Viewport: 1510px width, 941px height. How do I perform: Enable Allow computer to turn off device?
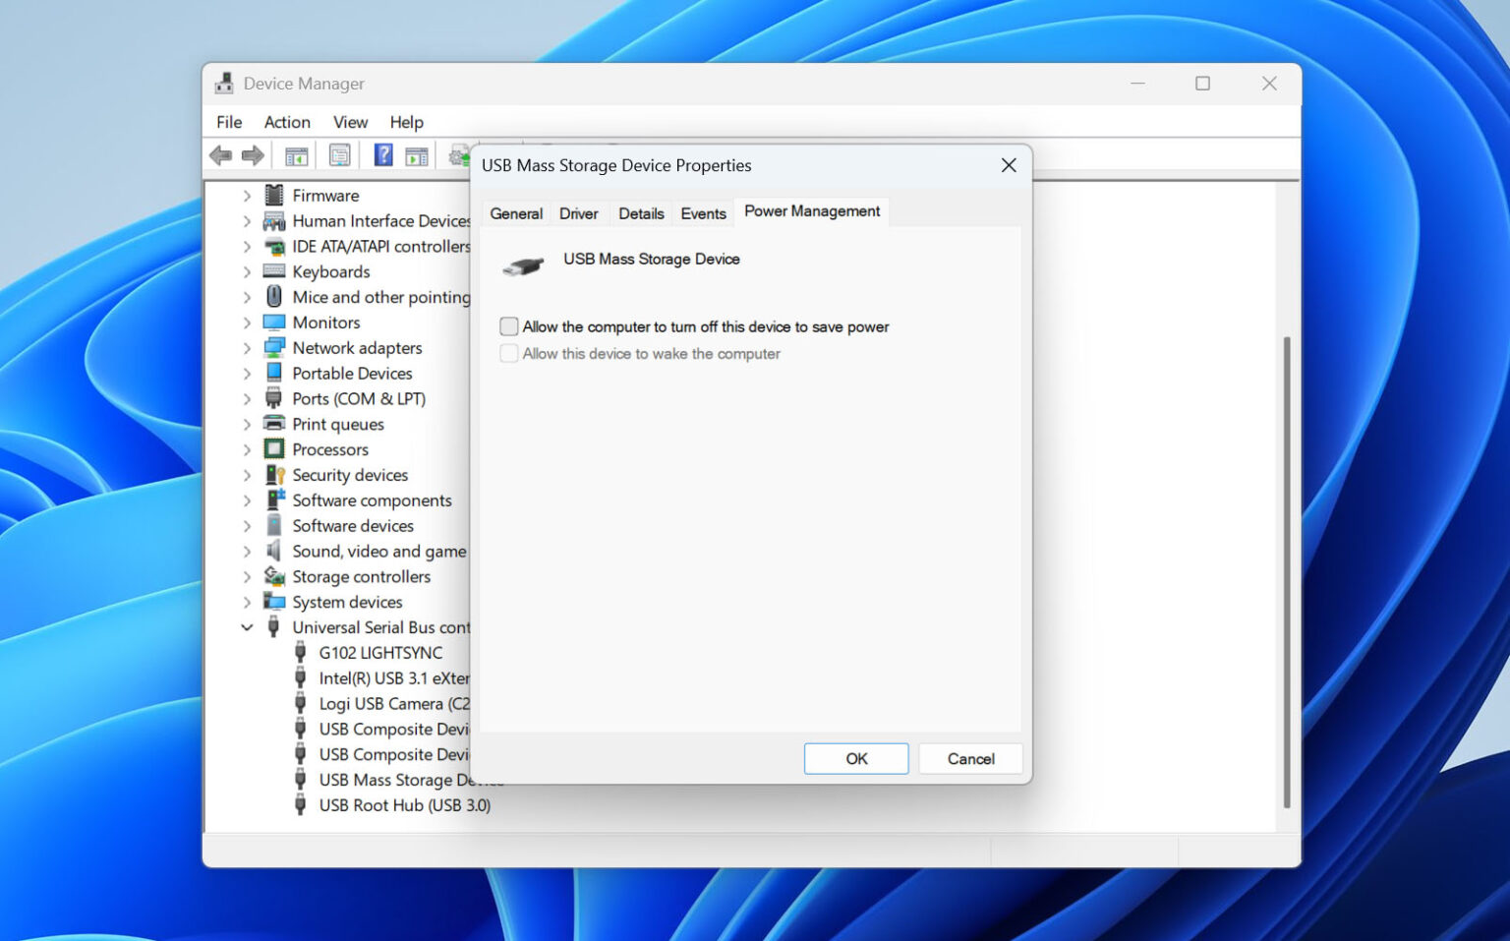509,326
